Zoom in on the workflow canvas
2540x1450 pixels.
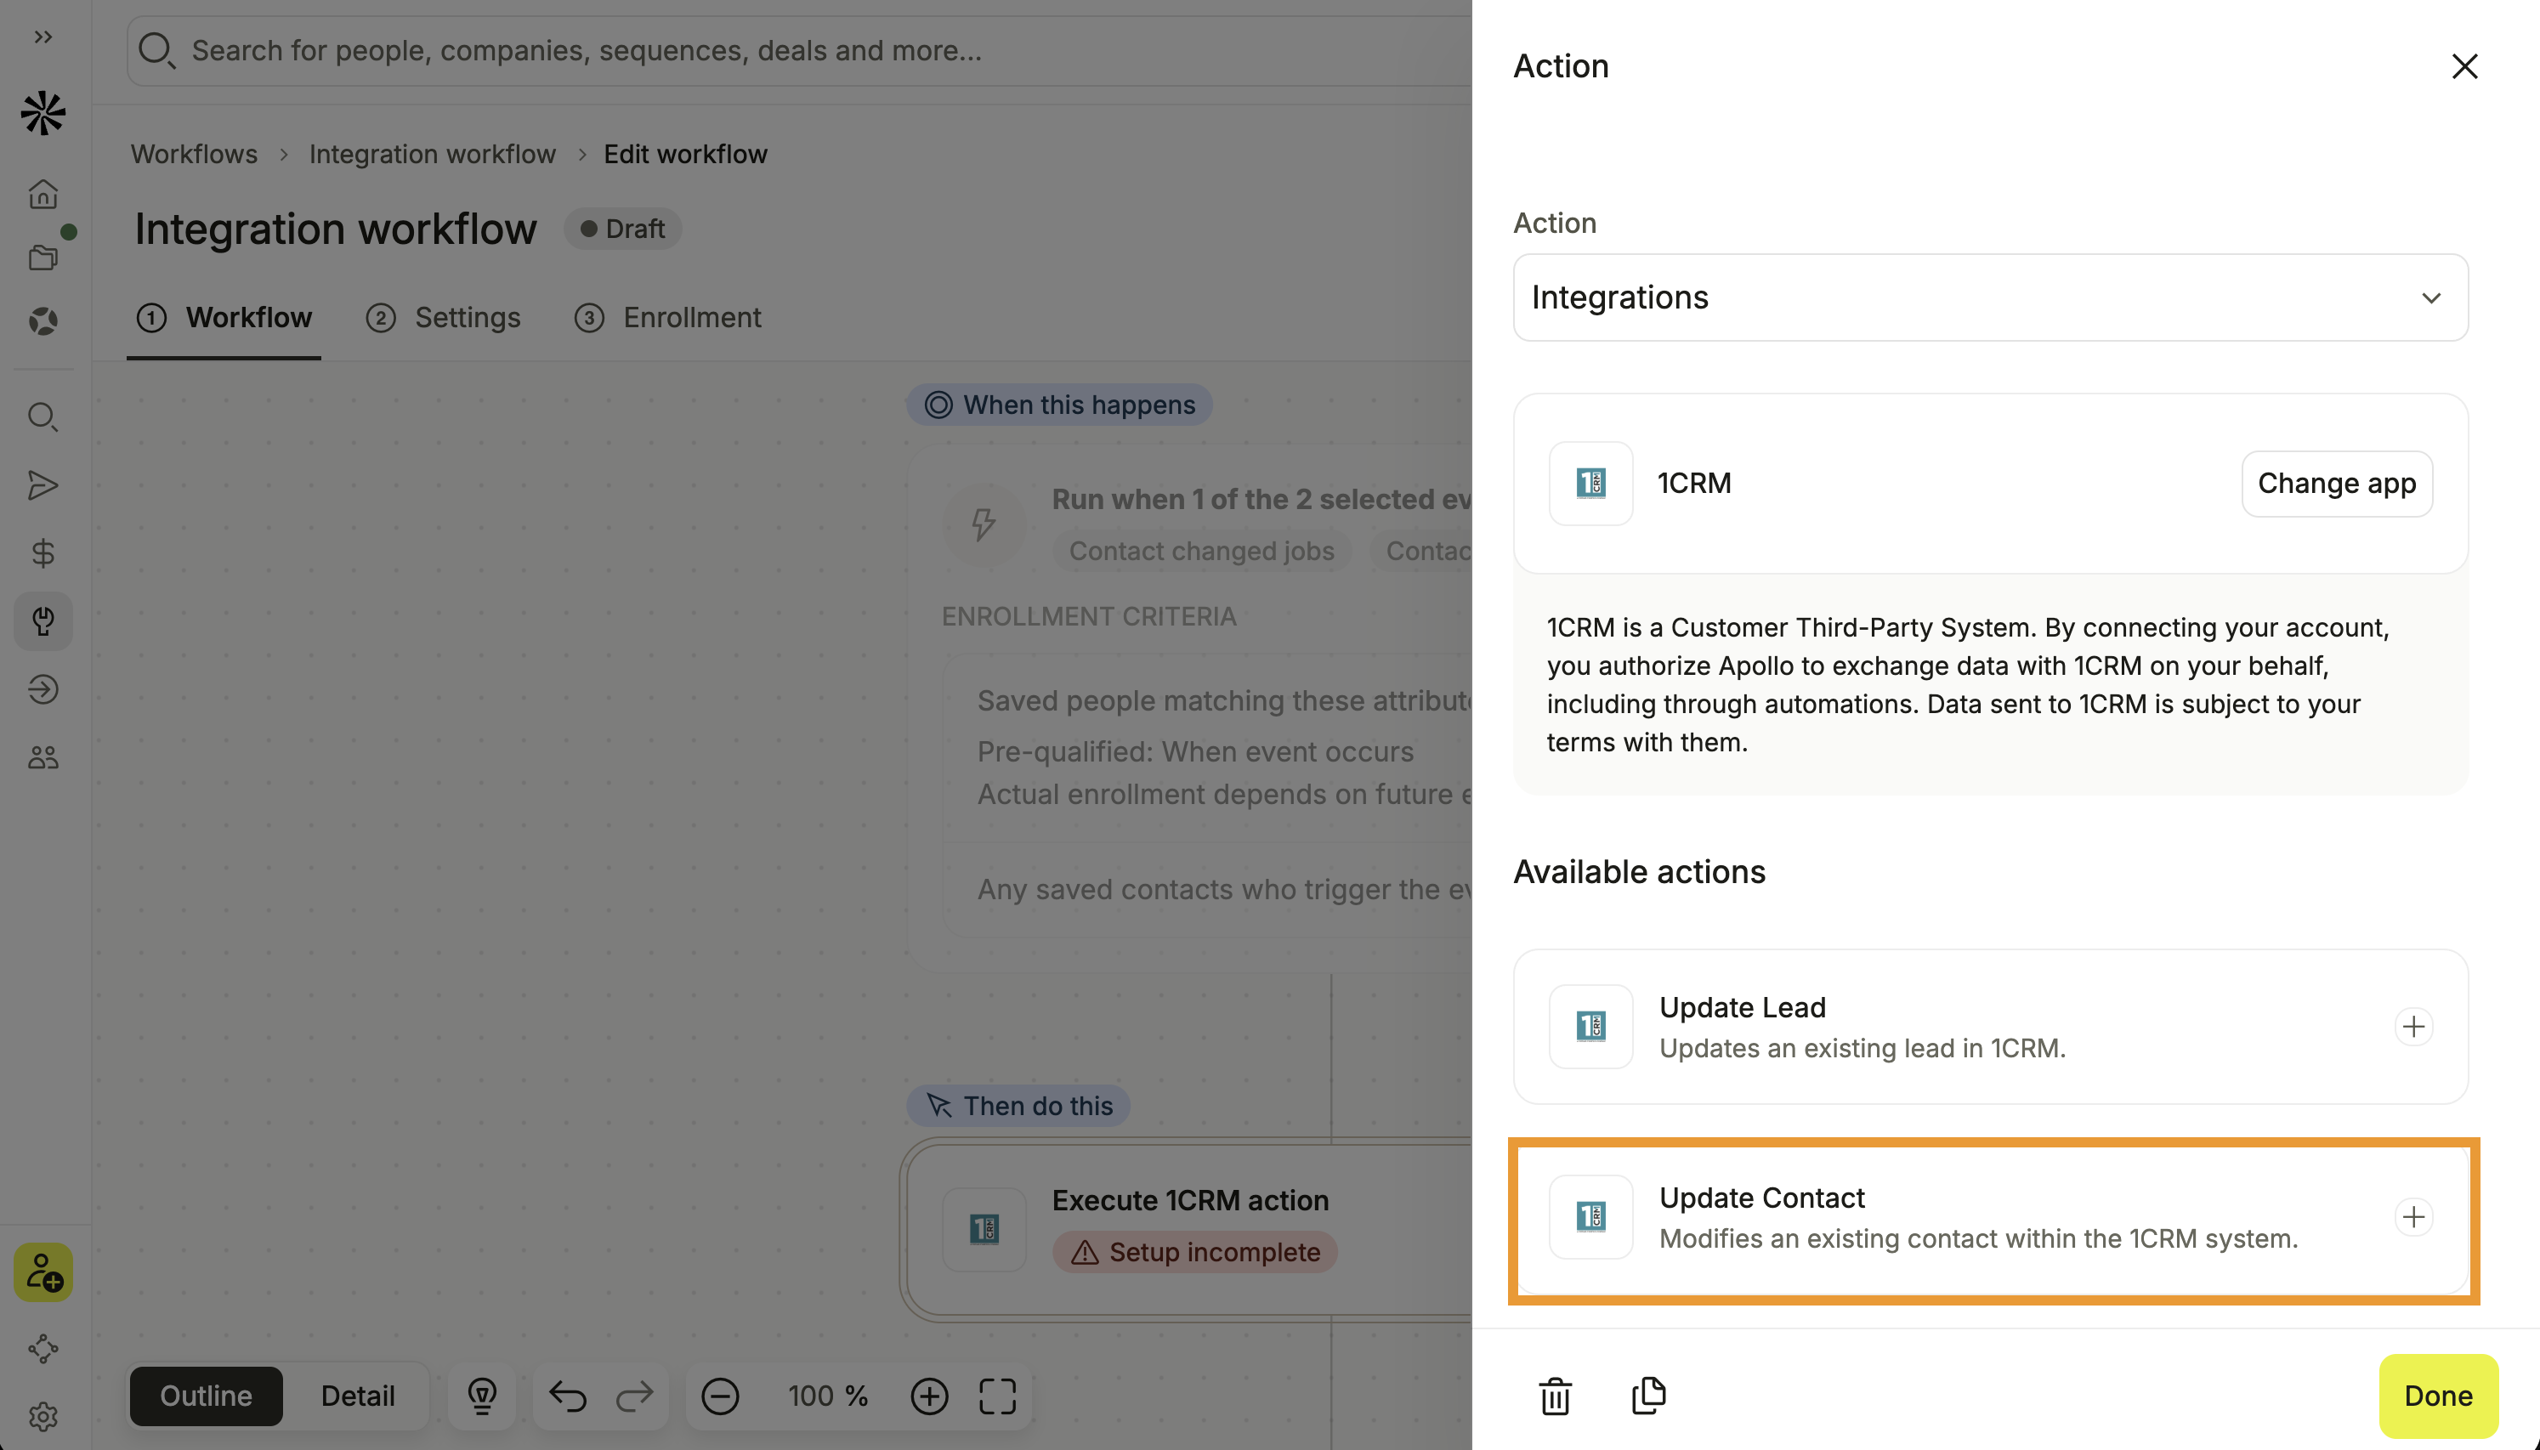(929, 1396)
